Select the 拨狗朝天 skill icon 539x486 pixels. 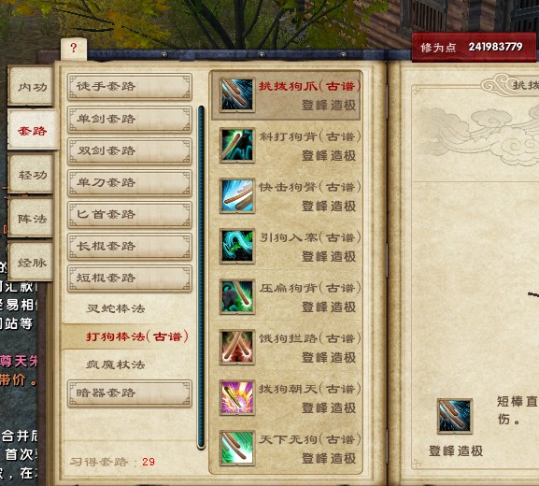coord(237,397)
